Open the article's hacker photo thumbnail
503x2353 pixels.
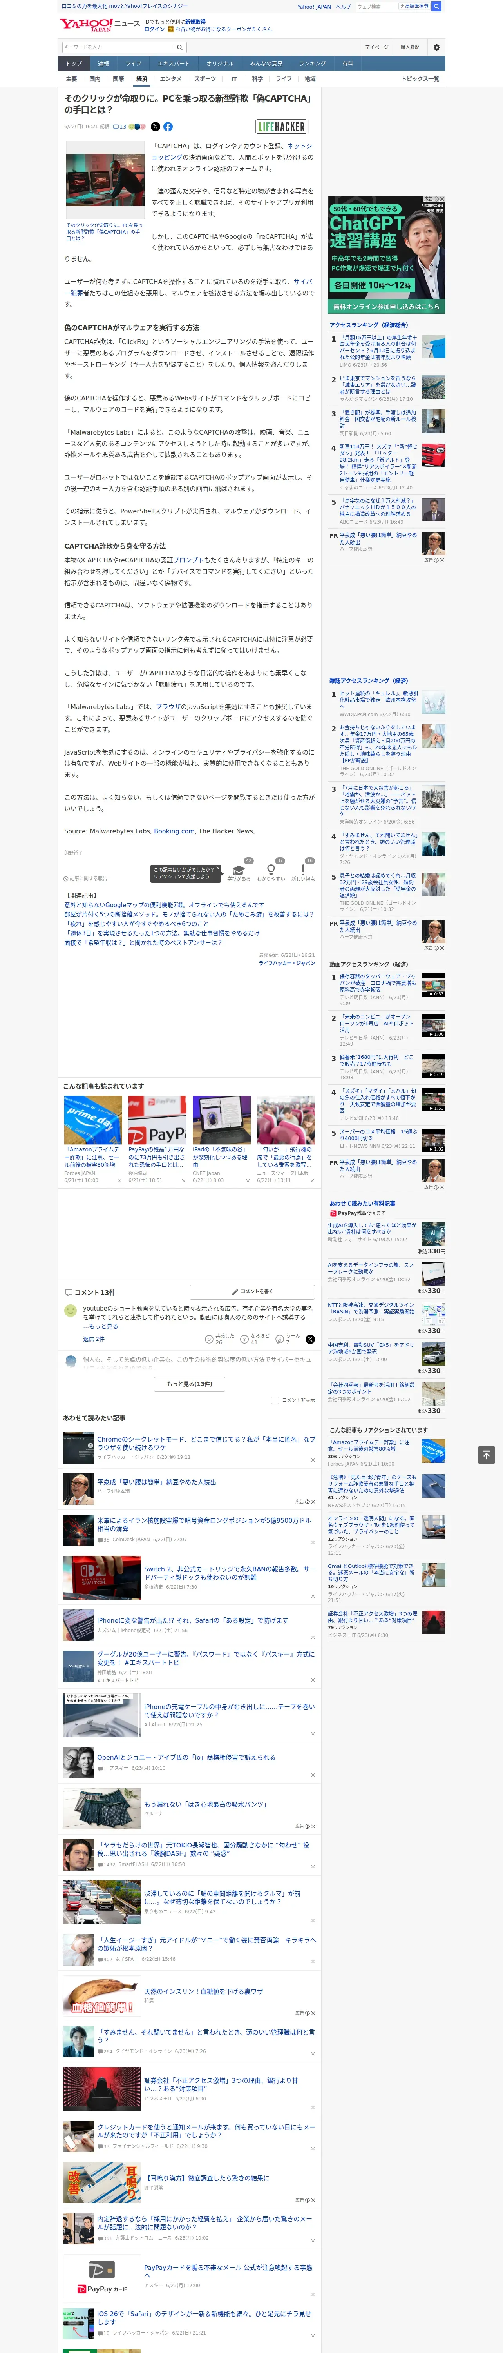(x=105, y=180)
